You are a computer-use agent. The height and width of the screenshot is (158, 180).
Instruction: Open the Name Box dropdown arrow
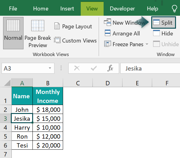[50, 68]
